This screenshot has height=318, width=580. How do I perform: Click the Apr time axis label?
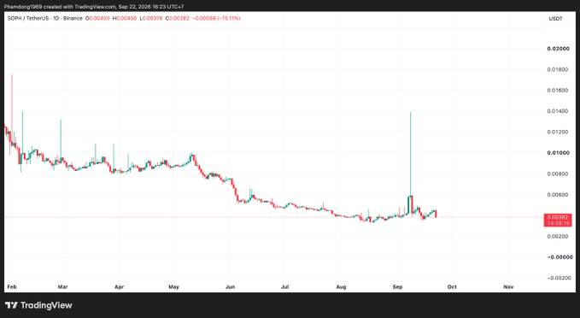[x=119, y=287]
